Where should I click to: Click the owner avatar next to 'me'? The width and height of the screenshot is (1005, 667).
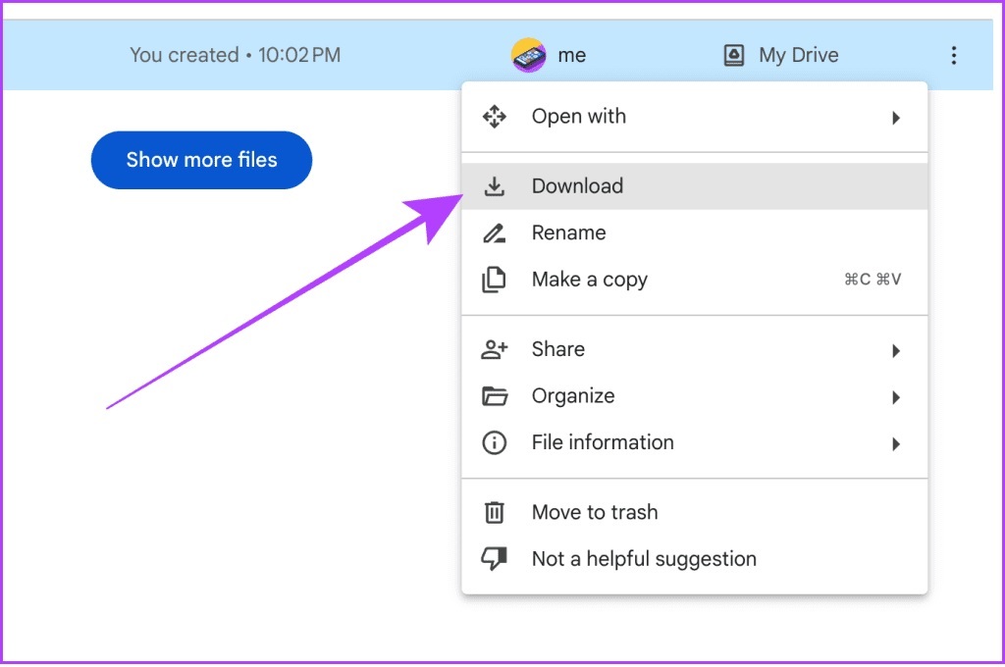[529, 55]
